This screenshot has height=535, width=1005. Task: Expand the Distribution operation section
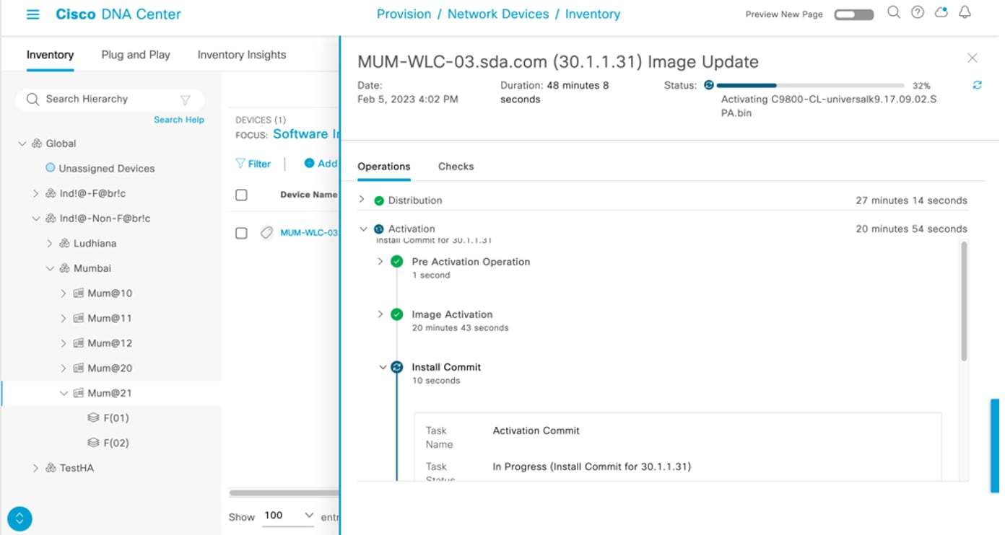362,200
